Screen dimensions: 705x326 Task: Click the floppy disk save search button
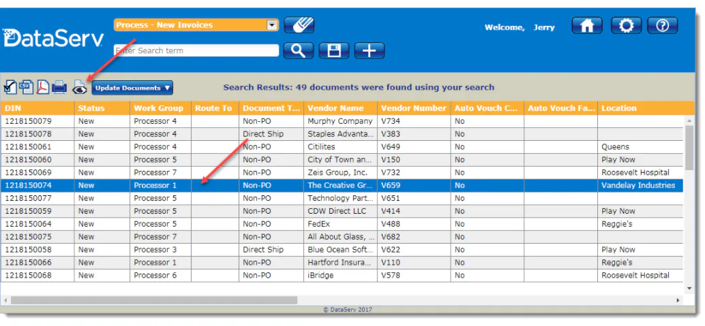[x=333, y=51]
